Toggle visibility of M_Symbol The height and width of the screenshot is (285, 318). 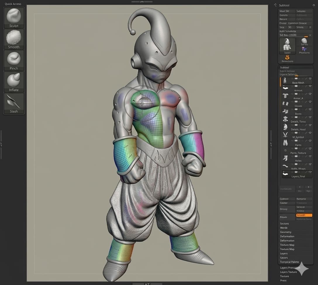(x=310, y=133)
